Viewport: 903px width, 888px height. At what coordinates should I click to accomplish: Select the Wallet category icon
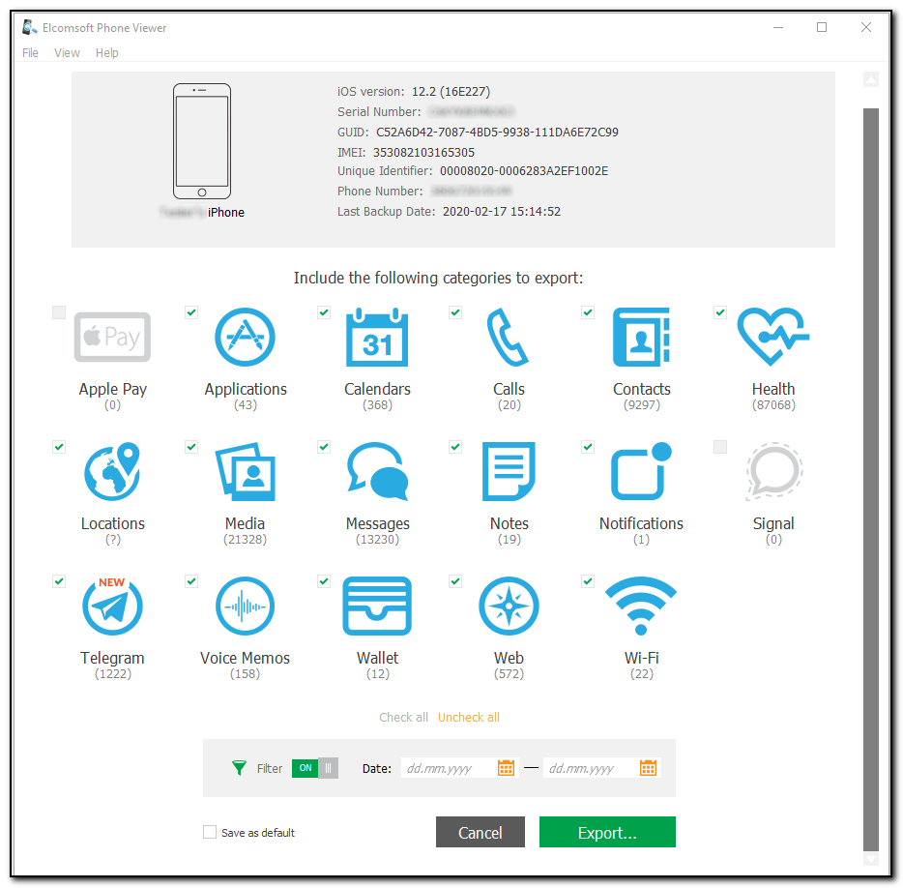tap(377, 606)
